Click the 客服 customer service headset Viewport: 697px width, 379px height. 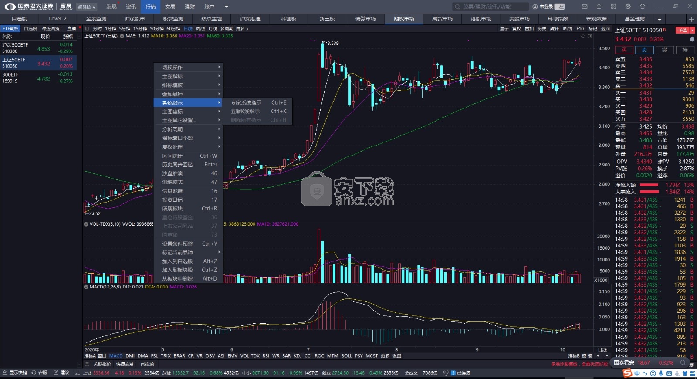(x=34, y=372)
